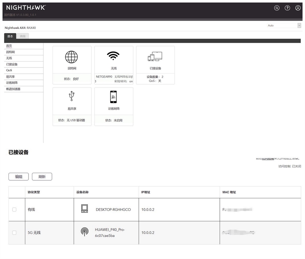The height and width of the screenshot is (259, 305).
Task: Check the DESKTOP-RGHHGCO device checkbox
Action: pyautogui.click(x=14, y=210)
